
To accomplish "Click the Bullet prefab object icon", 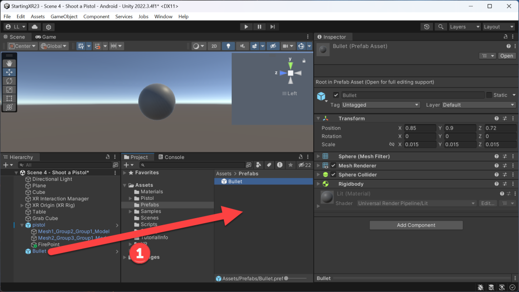I will point(321,96).
